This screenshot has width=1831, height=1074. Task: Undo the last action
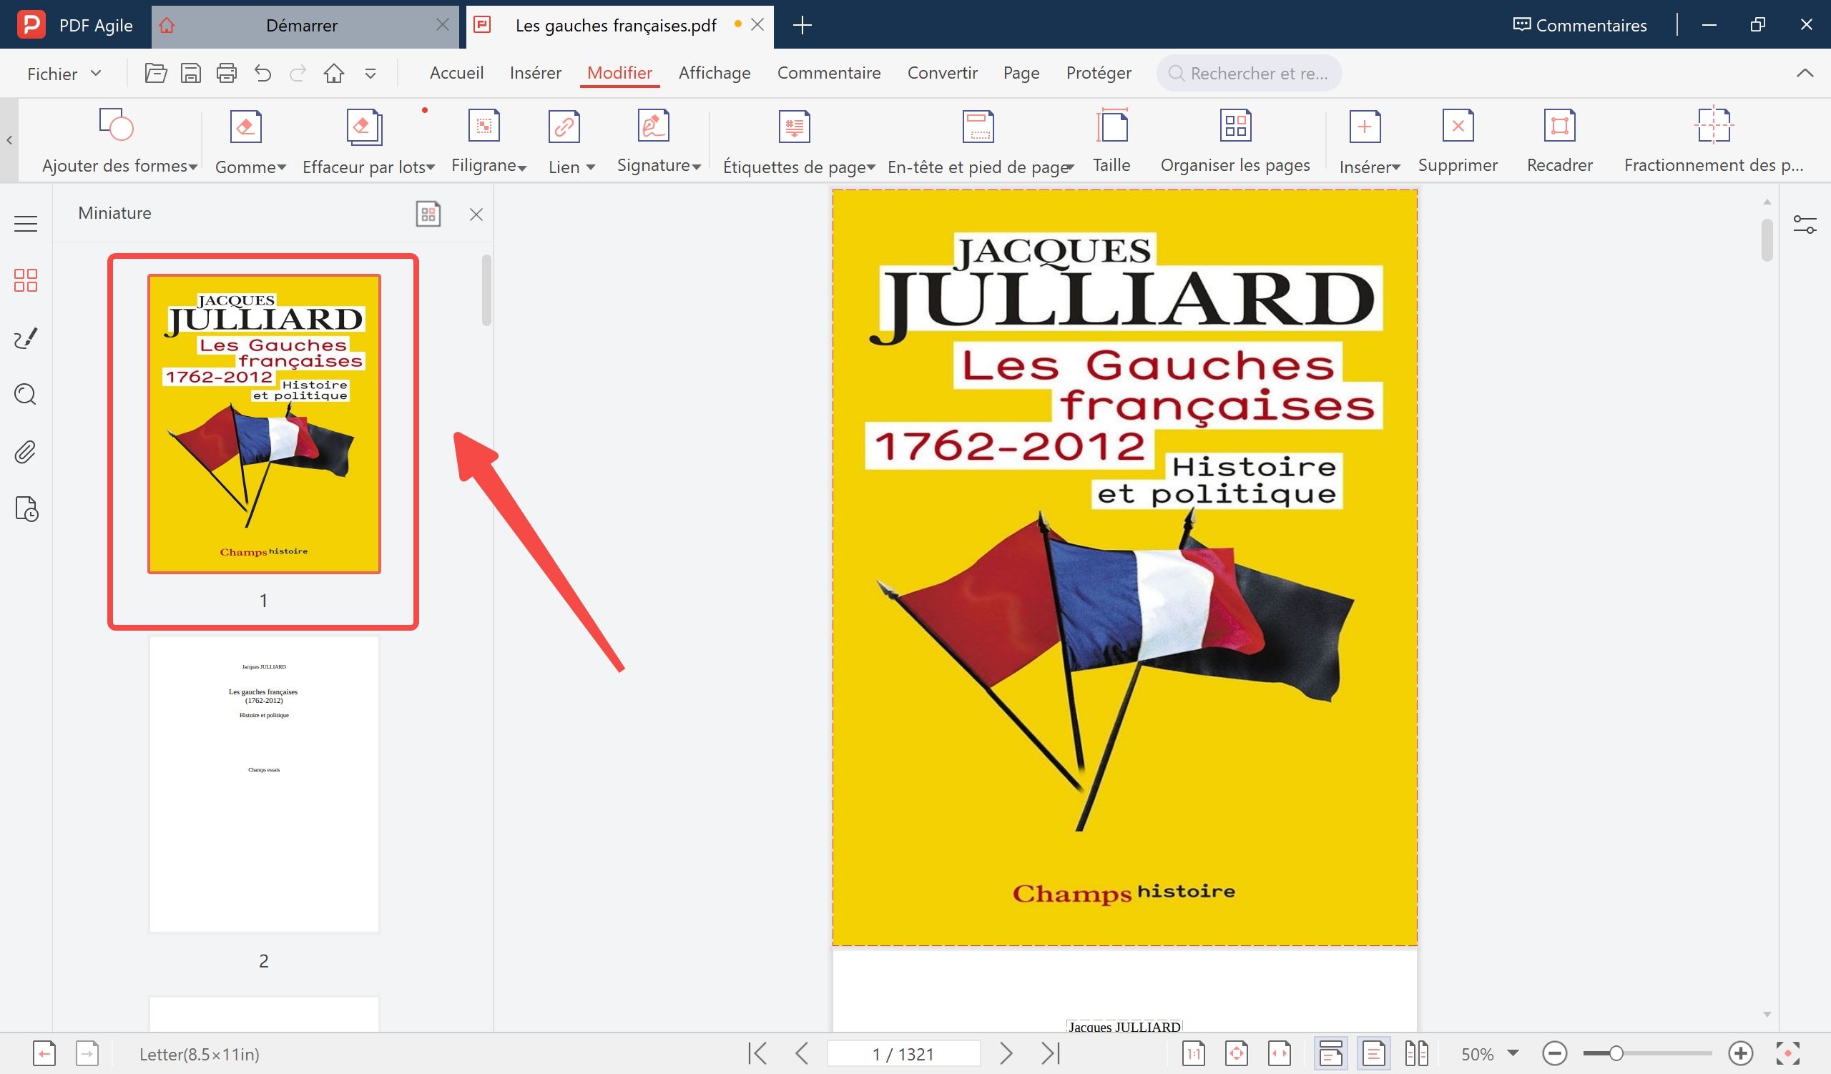262,74
